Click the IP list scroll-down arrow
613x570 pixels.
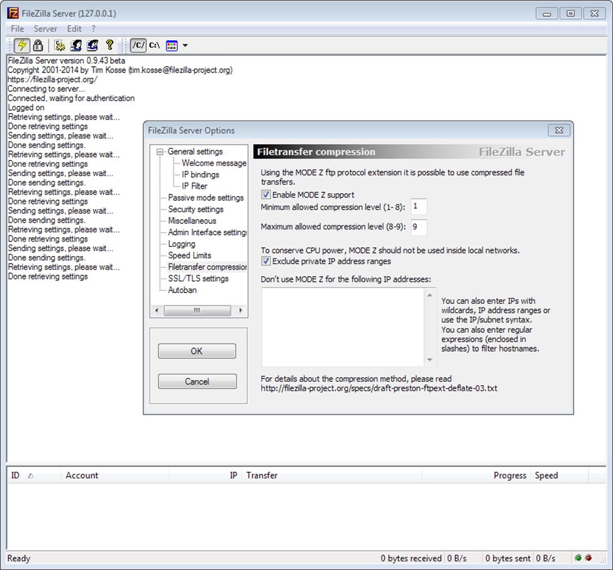430,360
